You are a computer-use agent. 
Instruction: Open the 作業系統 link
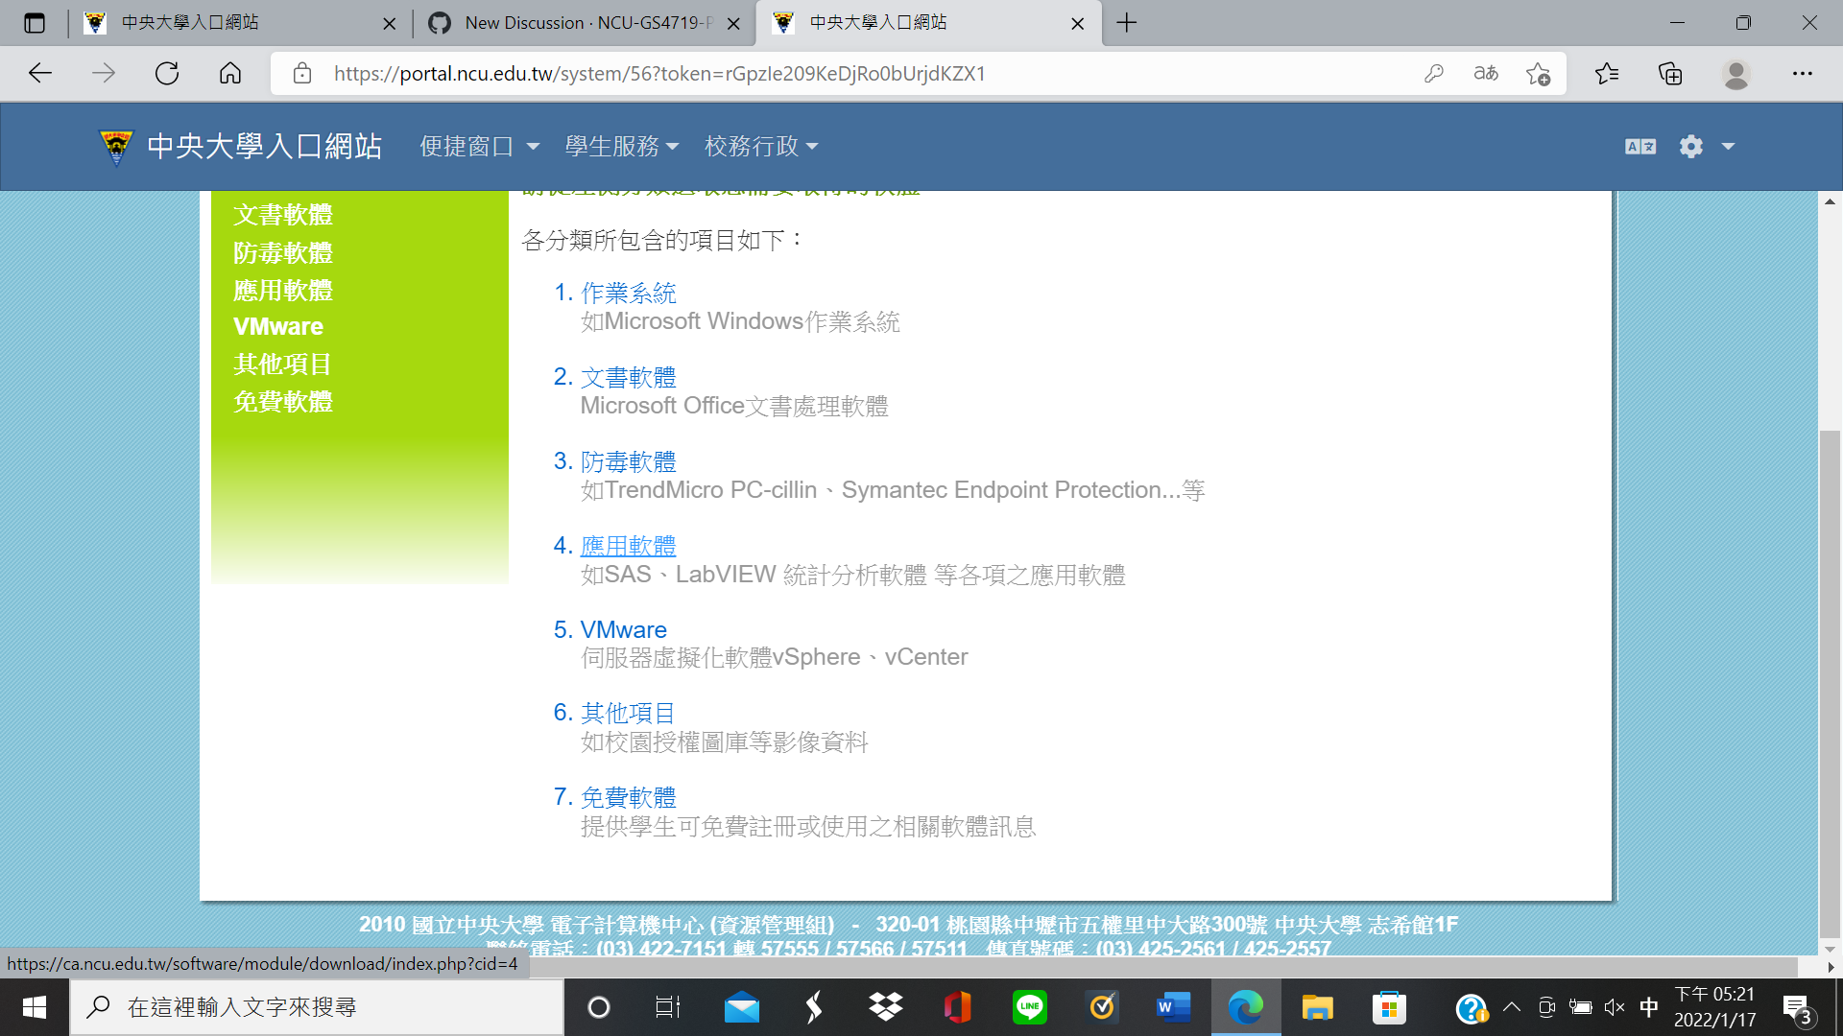(x=628, y=293)
